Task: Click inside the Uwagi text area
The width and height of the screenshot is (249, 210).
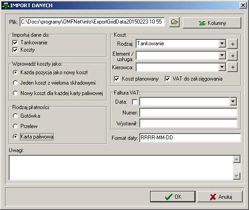Action: [121, 167]
